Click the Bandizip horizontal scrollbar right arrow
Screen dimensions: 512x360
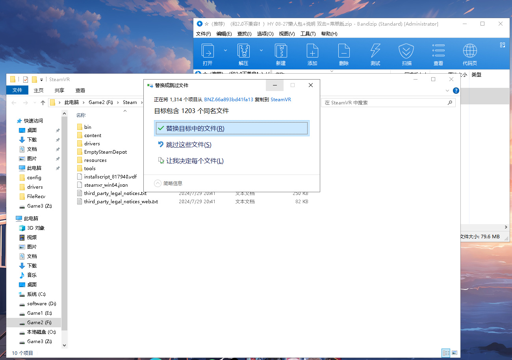tap(506, 227)
